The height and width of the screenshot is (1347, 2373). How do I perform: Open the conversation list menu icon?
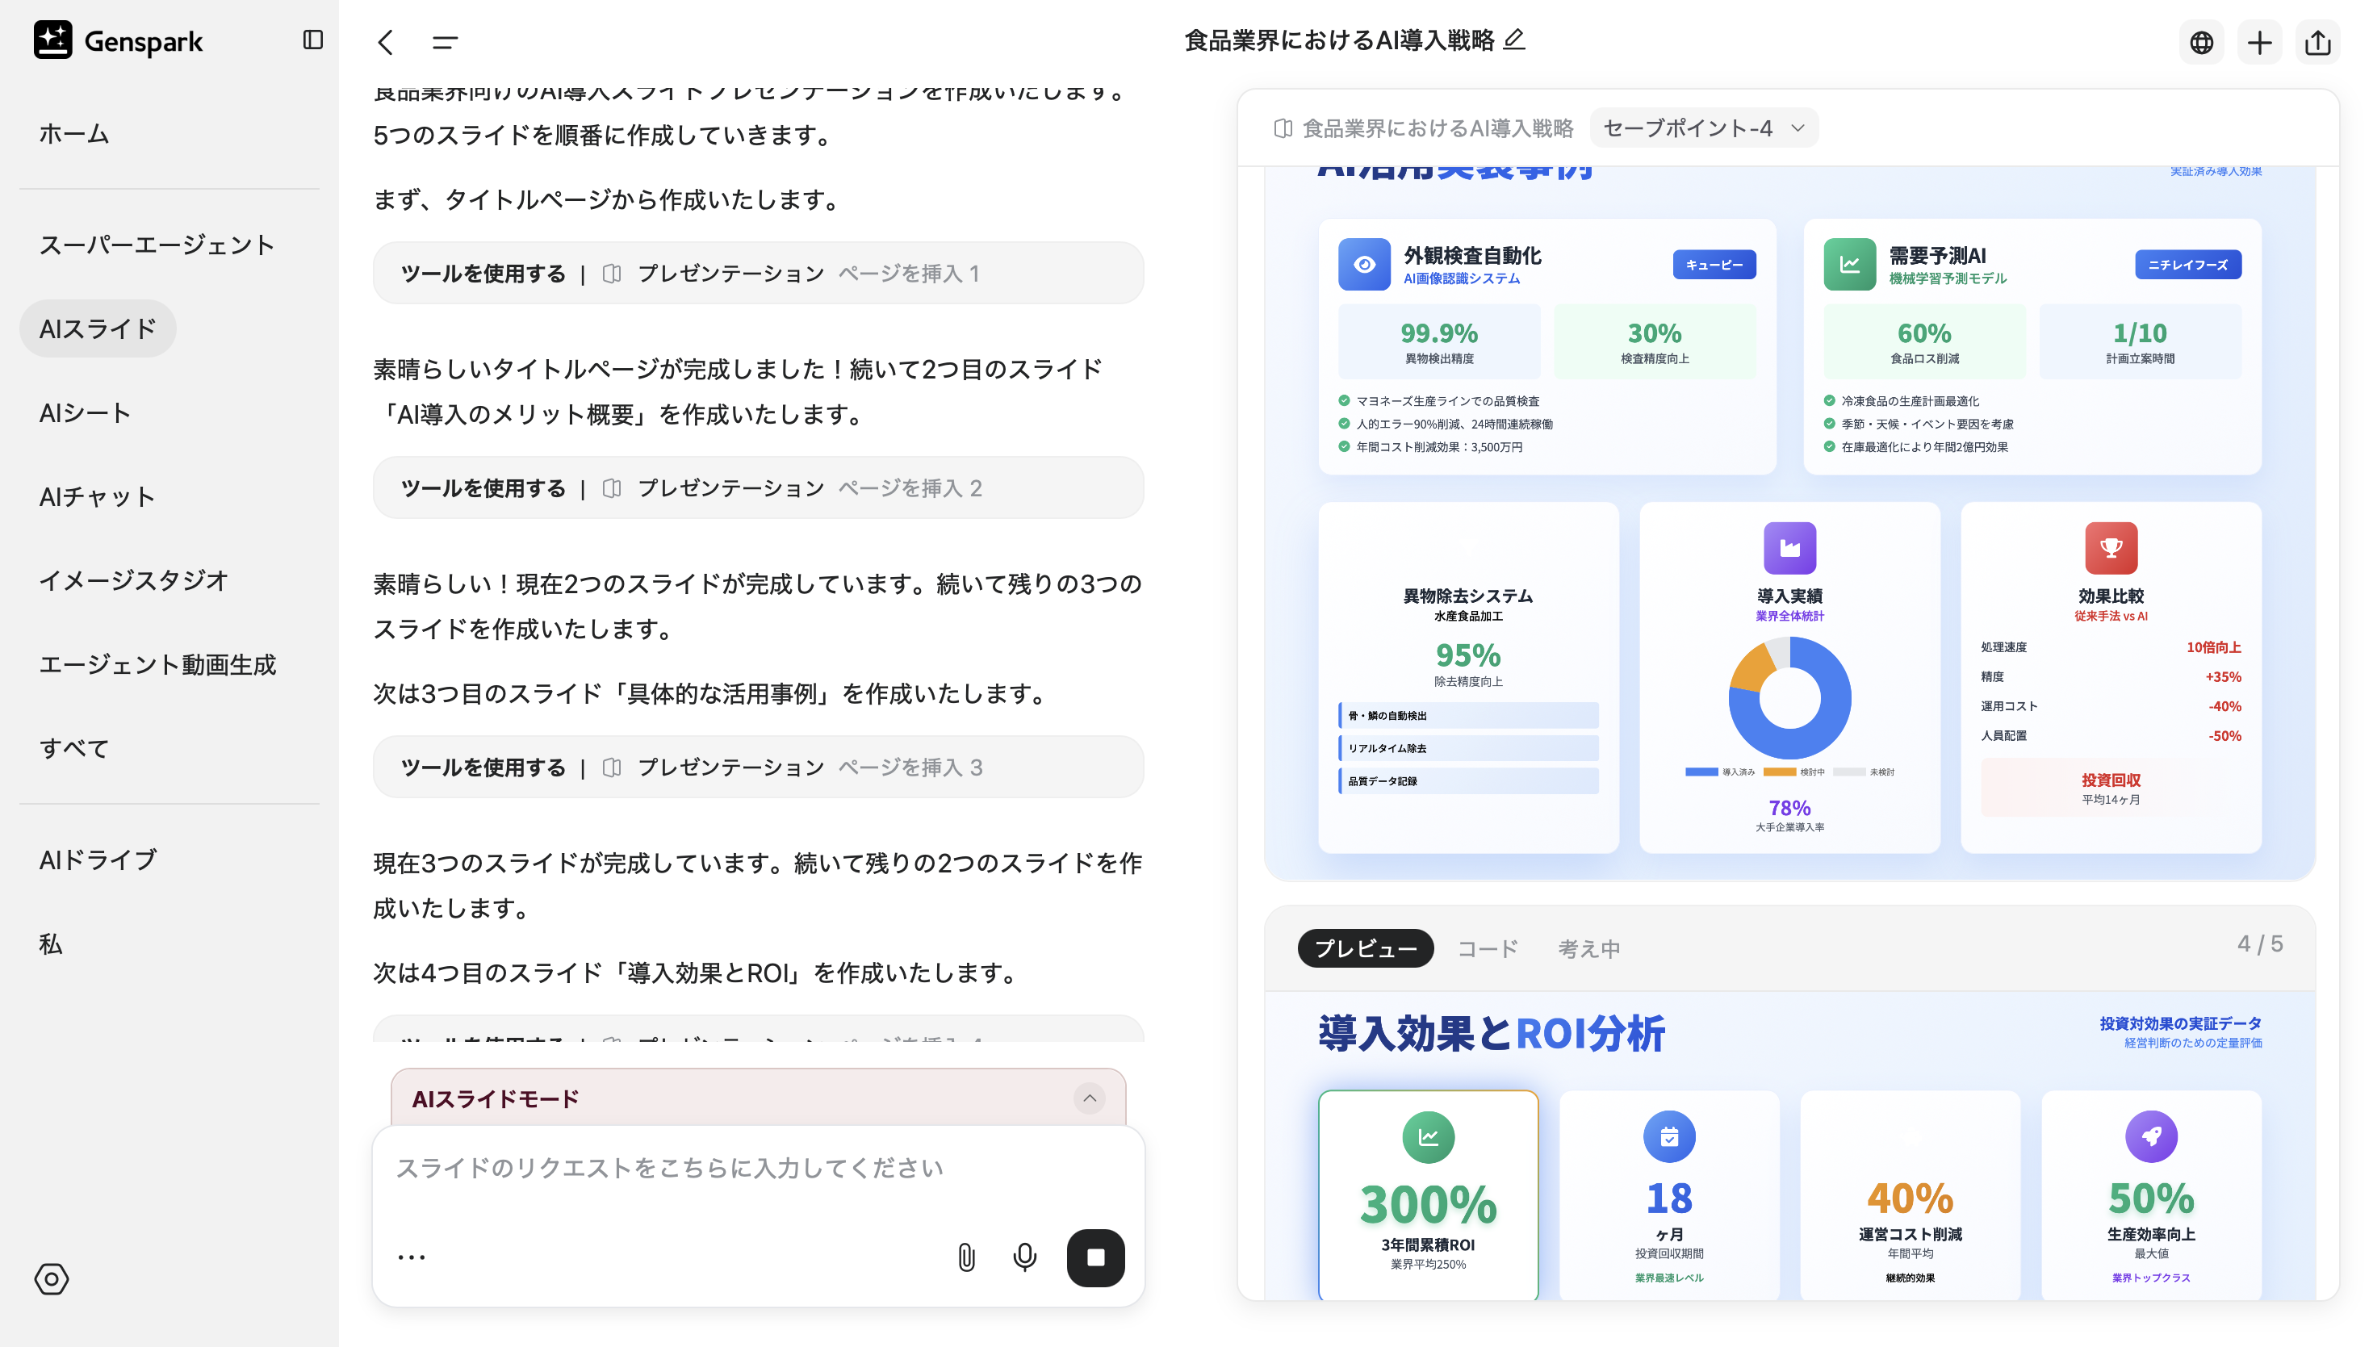coord(445,42)
